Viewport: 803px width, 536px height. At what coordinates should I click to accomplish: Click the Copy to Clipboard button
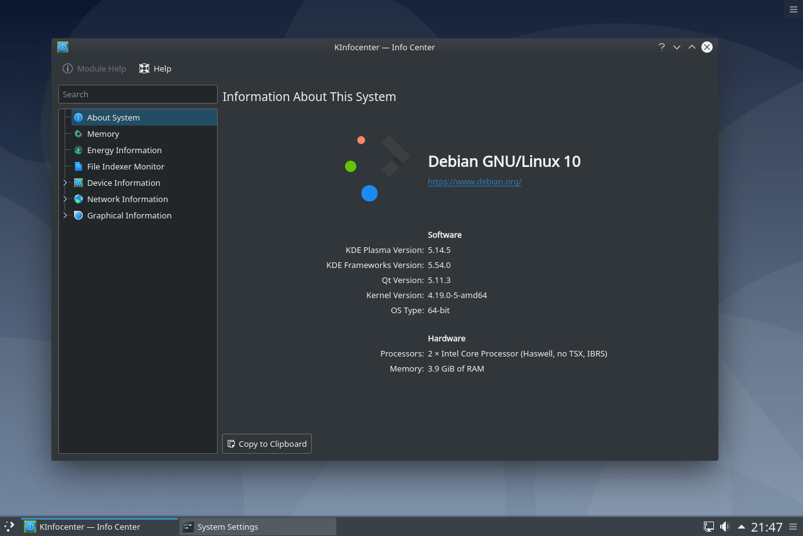click(x=266, y=444)
